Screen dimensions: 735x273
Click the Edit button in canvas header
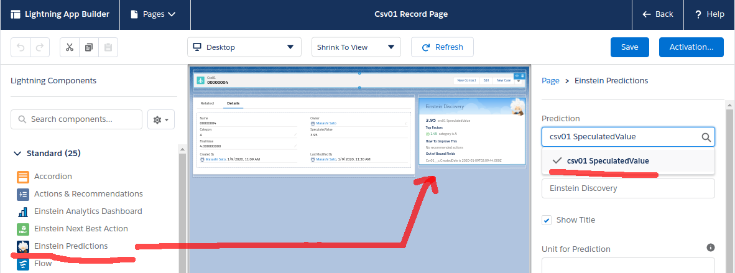pyautogui.click(x=486, y=80)
